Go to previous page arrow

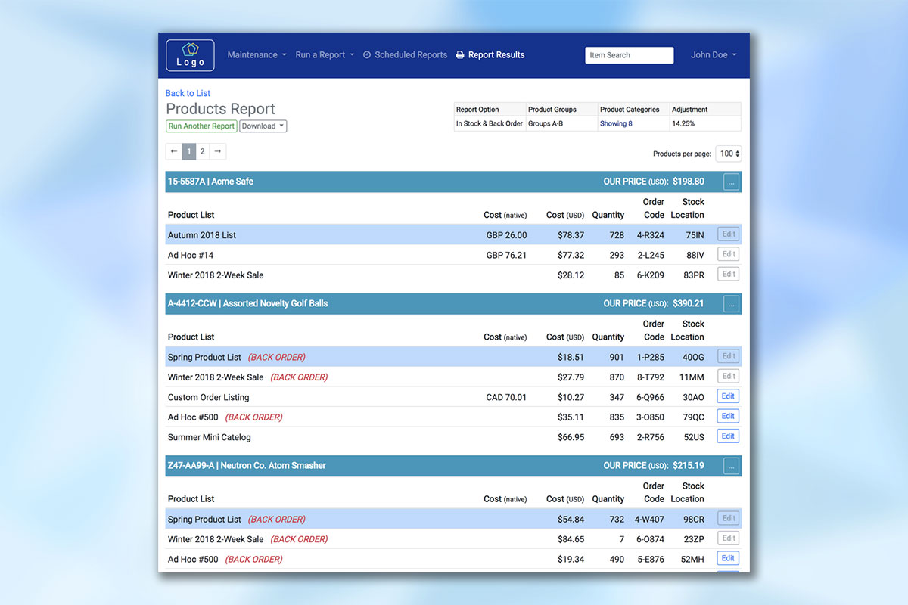tap(174, 152)
